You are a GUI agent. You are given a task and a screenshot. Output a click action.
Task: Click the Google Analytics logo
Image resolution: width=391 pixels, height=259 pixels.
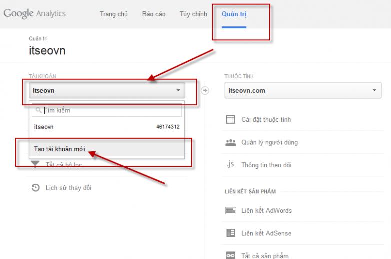pos(35,13)
